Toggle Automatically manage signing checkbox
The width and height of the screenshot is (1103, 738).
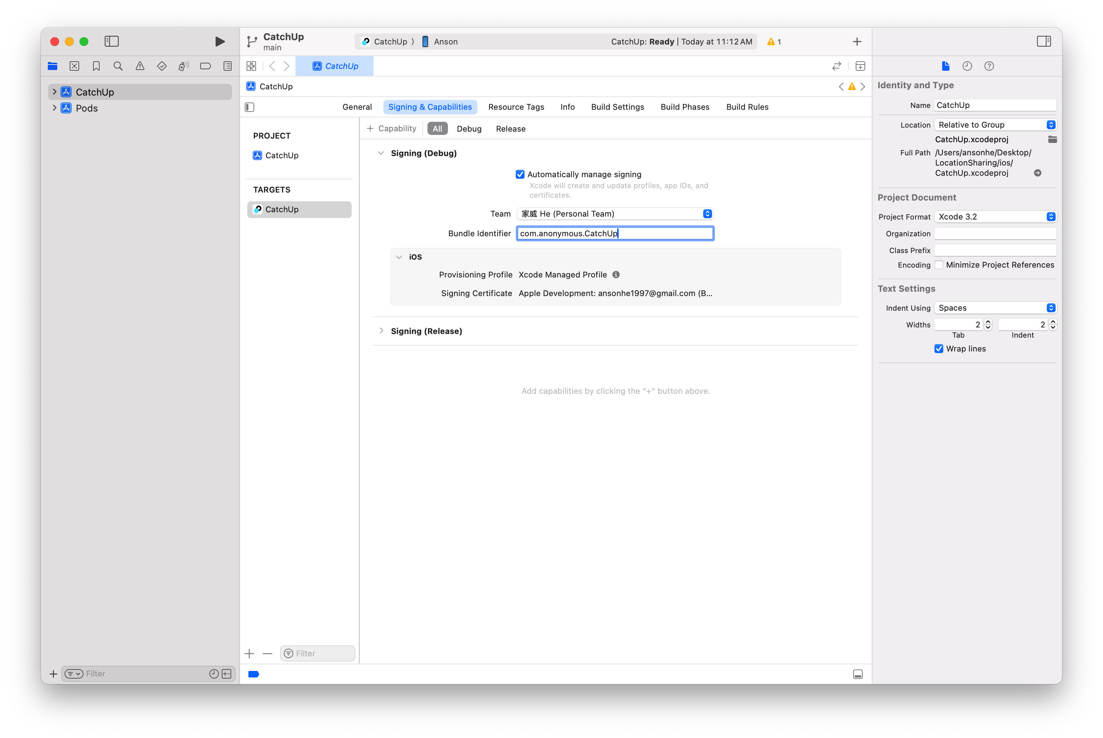point(520,174)
